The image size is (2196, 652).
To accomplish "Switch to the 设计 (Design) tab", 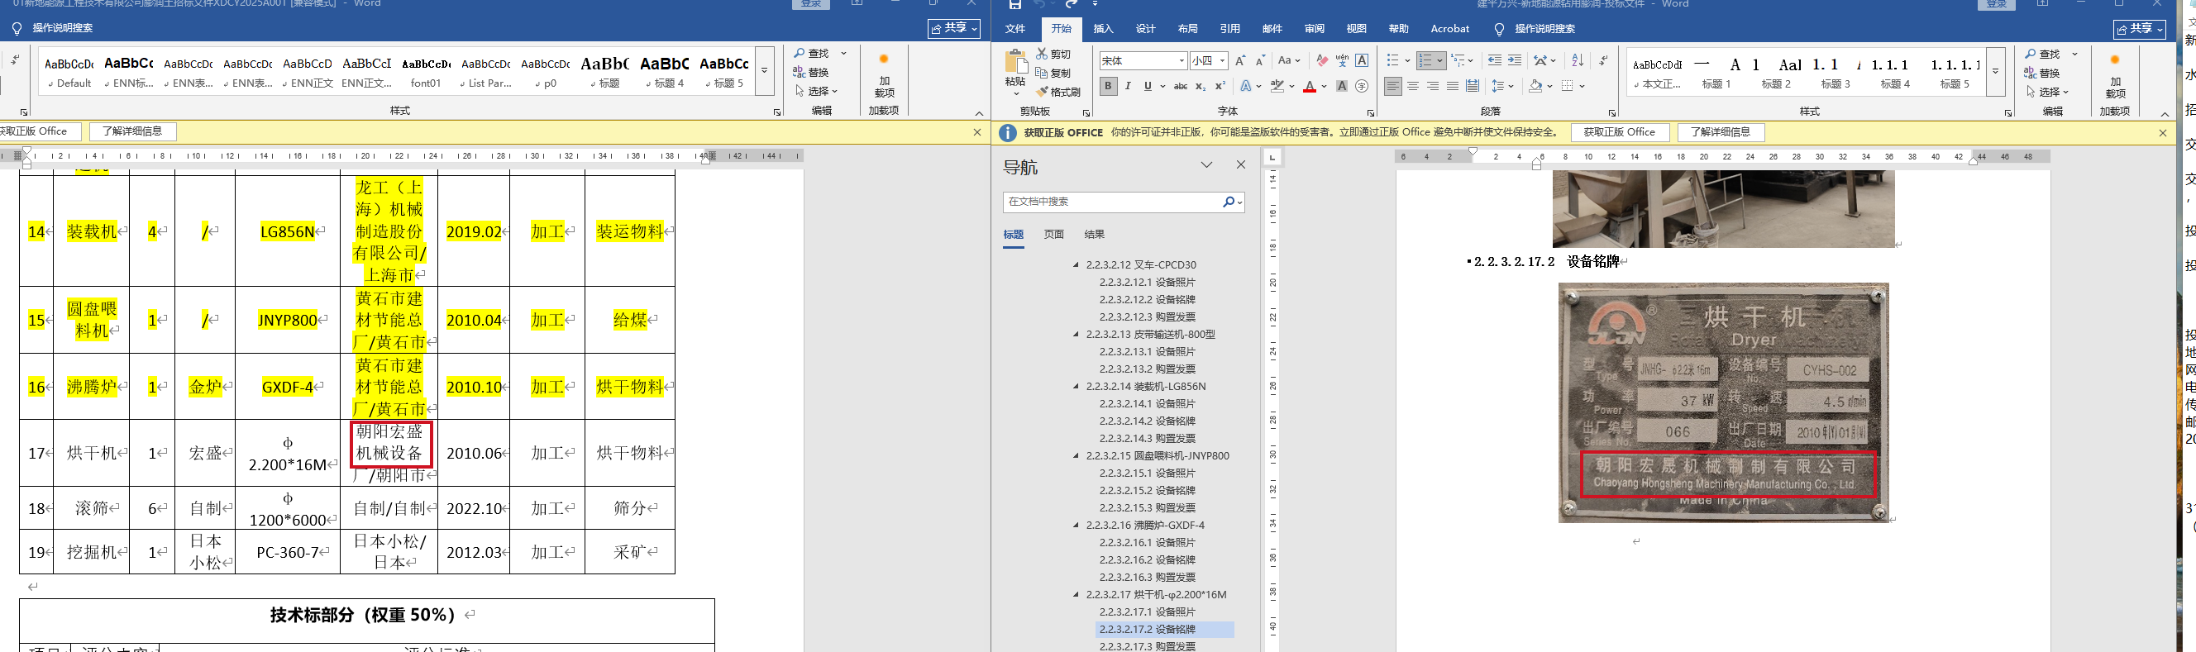I will (1146, 29).
